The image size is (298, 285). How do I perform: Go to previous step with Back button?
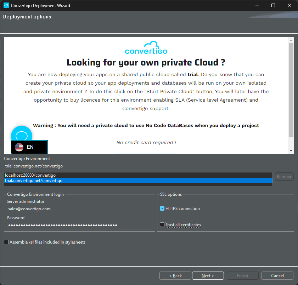pyautogui.click(x=175, y=276)
